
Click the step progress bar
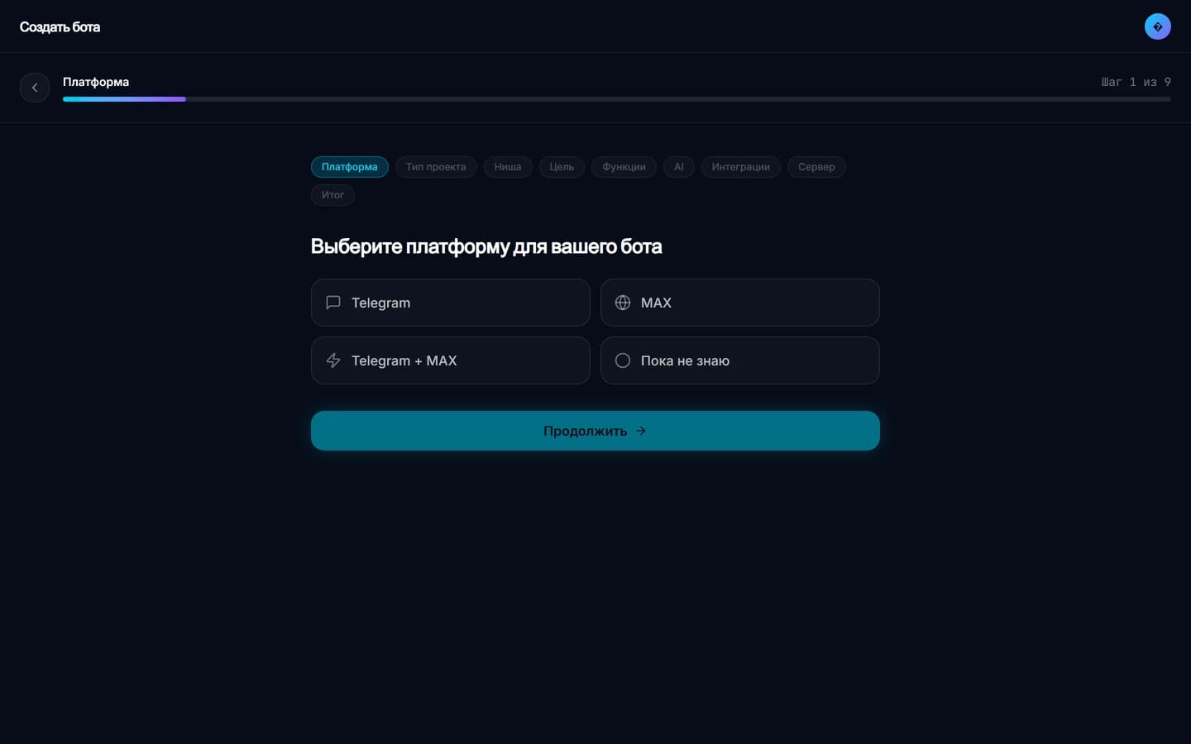tap(617, 99)
